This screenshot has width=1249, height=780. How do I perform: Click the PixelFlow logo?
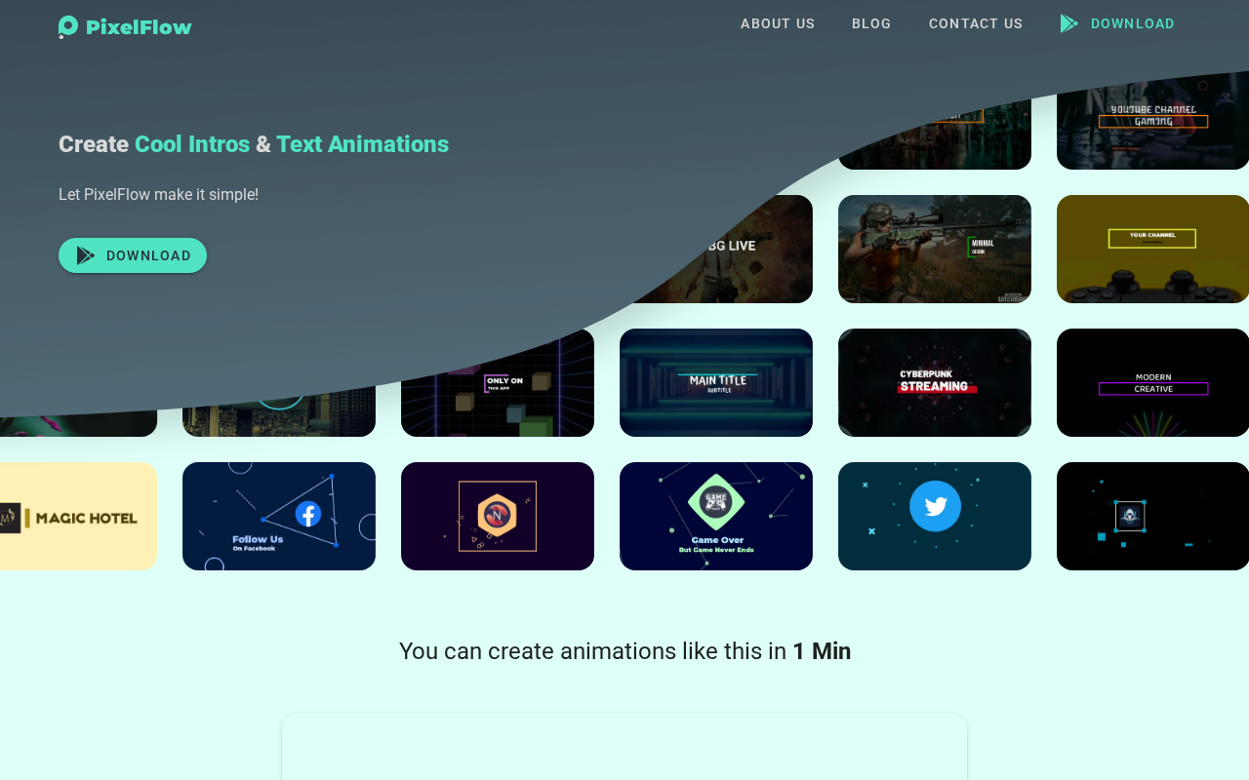tap(125, 27)
